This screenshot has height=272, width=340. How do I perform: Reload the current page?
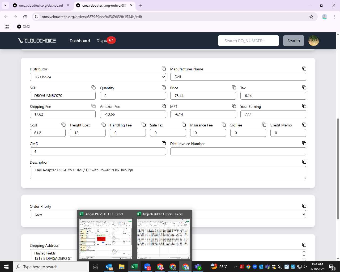pyautogui.click(x=25, y=17)
